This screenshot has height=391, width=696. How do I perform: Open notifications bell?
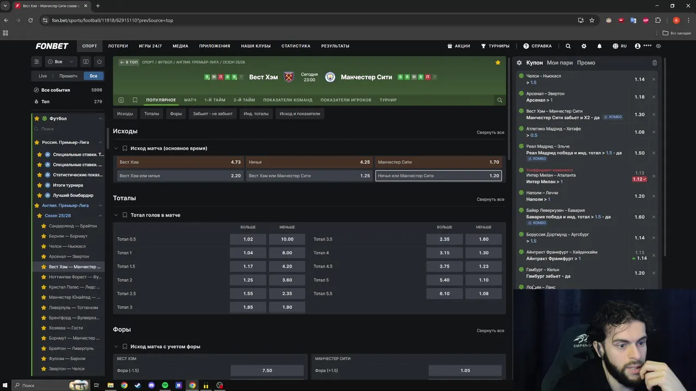click(x=599, y=46)
